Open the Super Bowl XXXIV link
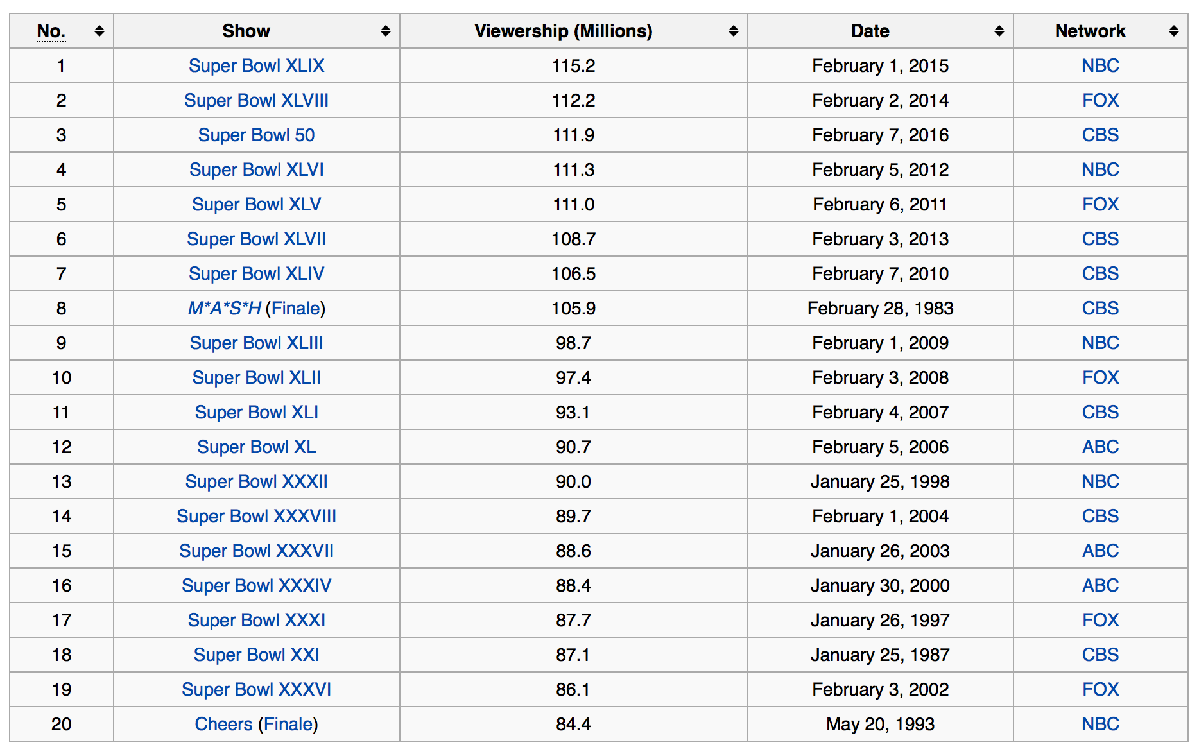 [256, 585]
